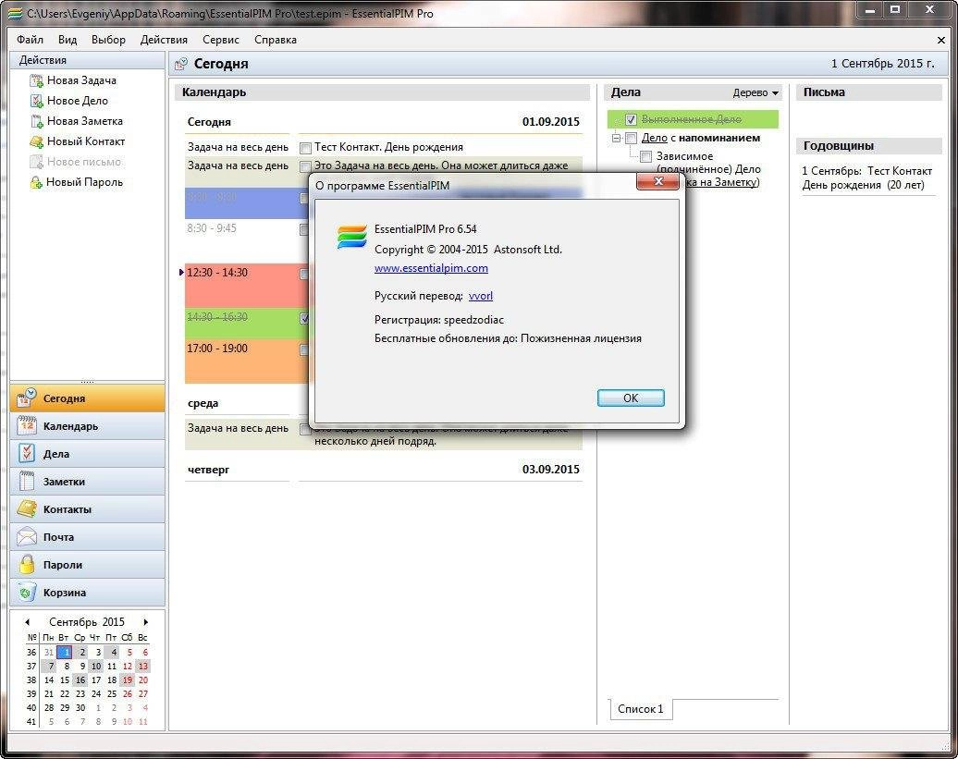Click OK in the About dialog
Screen dimensions: 958x759
(x=631, y=398)
